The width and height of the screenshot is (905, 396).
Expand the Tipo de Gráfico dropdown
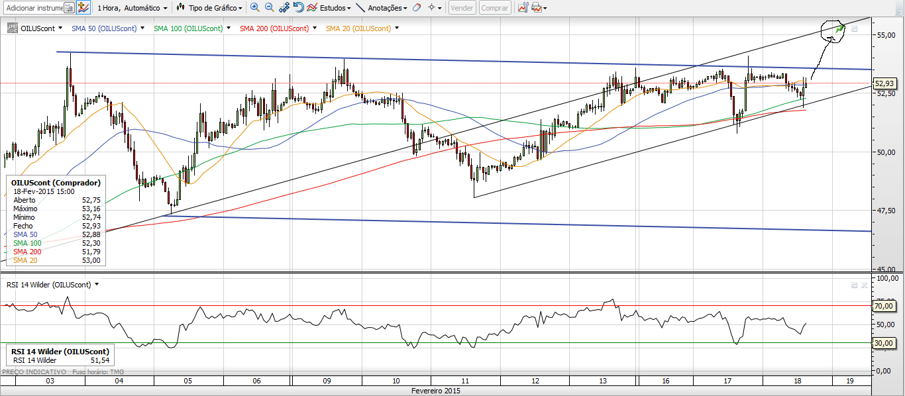216,8
